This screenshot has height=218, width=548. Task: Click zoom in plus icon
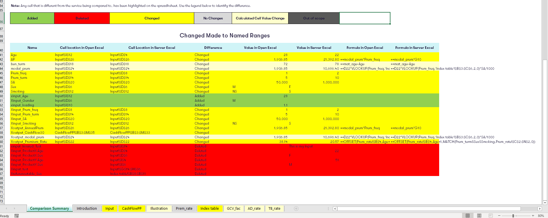click(x=533, y=216)
